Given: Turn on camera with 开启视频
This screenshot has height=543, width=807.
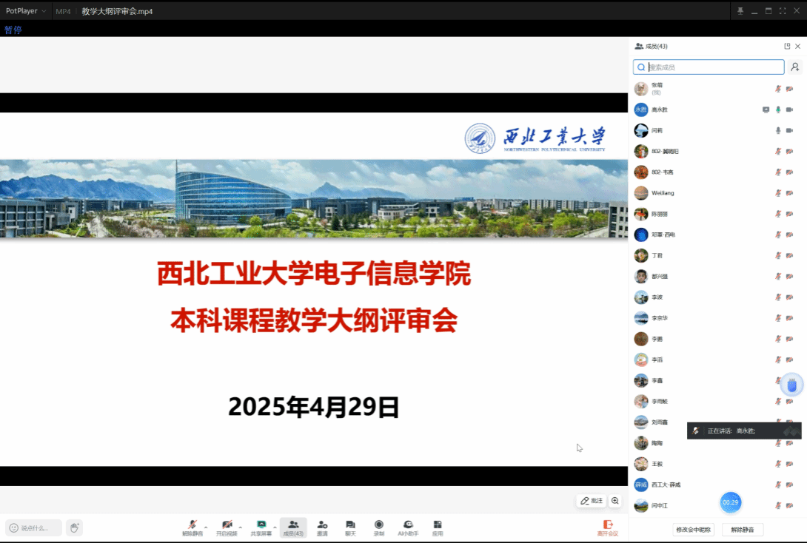Looking at the screenshot, I should (x=227, y=527).
